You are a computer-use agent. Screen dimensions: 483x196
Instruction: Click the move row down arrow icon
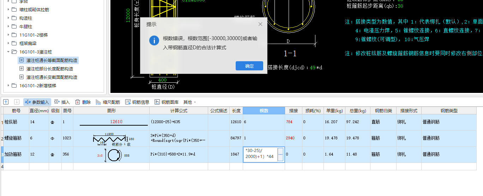pos(17,102)
